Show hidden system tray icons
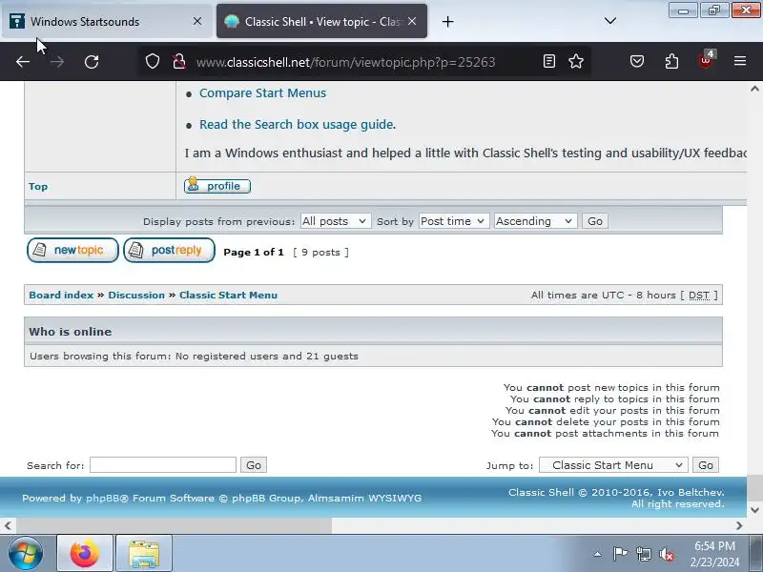Image resolution: width=763 pixels, height=572 pixels. (x=598, y=554)
